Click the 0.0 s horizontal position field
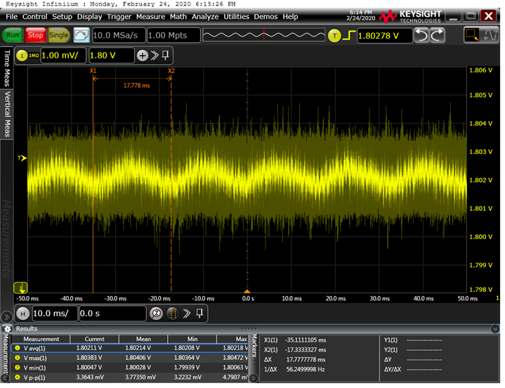Image resolution: width=505 pixels, height=388 pixels. click(112, 313)
